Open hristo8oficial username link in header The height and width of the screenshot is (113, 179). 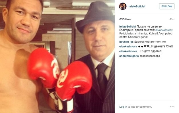(137, 6)
